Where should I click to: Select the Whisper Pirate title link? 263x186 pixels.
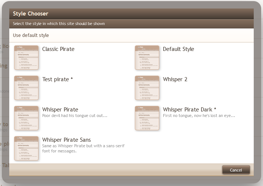60,110
